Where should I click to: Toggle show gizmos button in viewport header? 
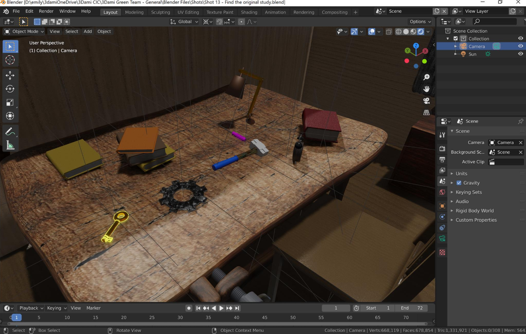pos(354,32)
